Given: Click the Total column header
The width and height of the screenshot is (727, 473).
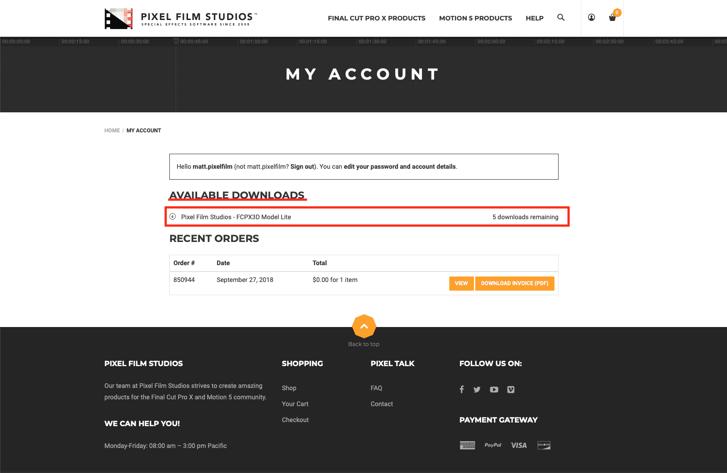Looking at the screenshot, I should [320, 263].
